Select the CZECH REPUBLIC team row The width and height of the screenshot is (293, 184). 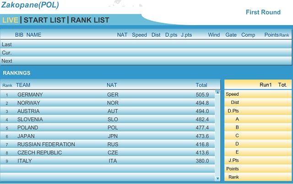(x=108, y=152)
